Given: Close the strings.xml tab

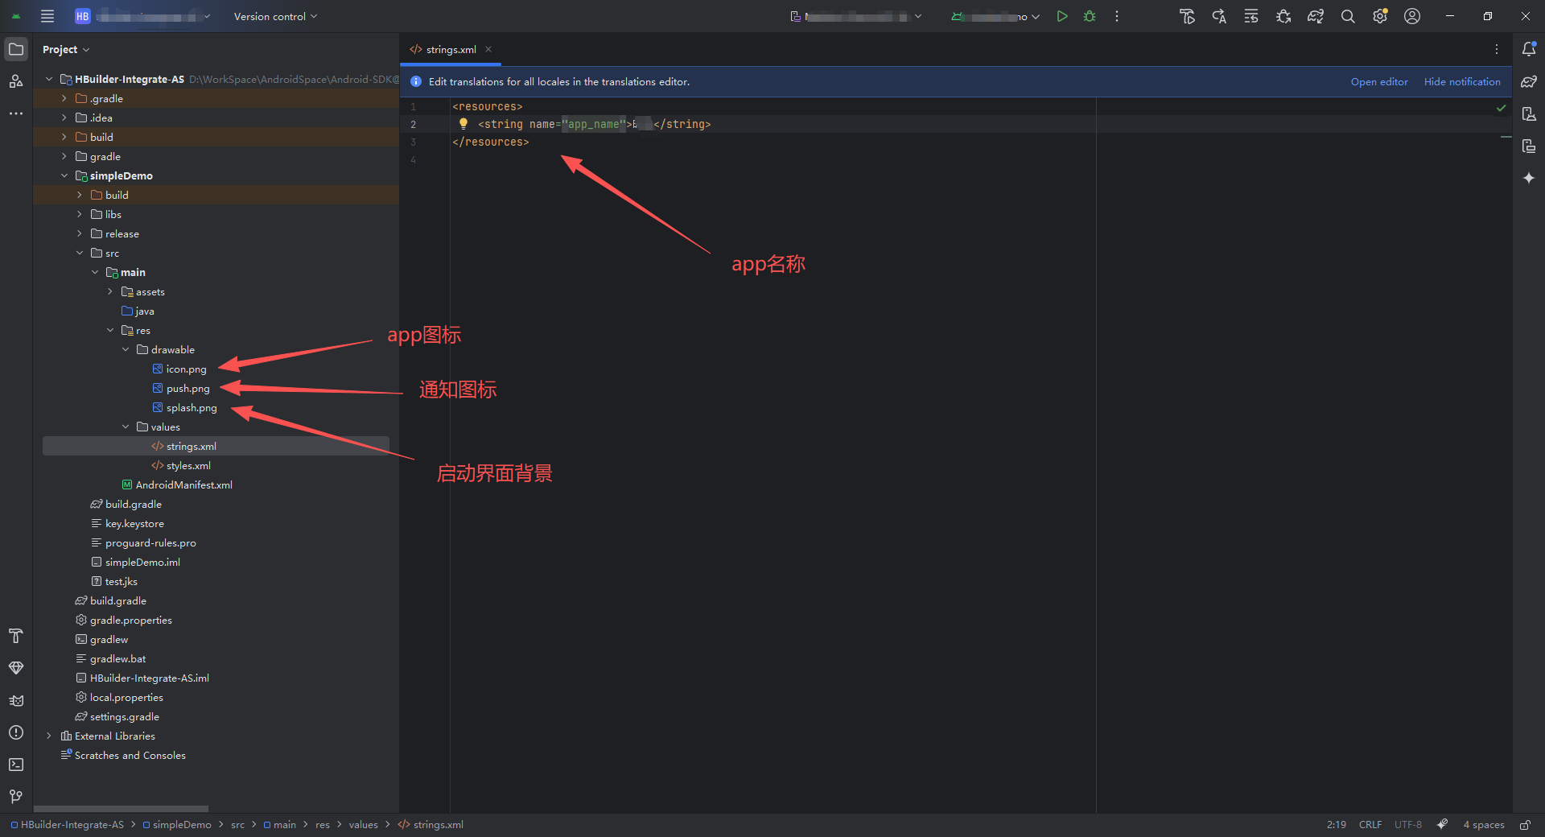Looking at the screenshot, I should 488,49.
